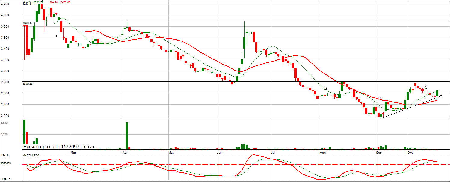Click the last green candlestick in October
The image size is (450, 182).
tap(437, 93)
